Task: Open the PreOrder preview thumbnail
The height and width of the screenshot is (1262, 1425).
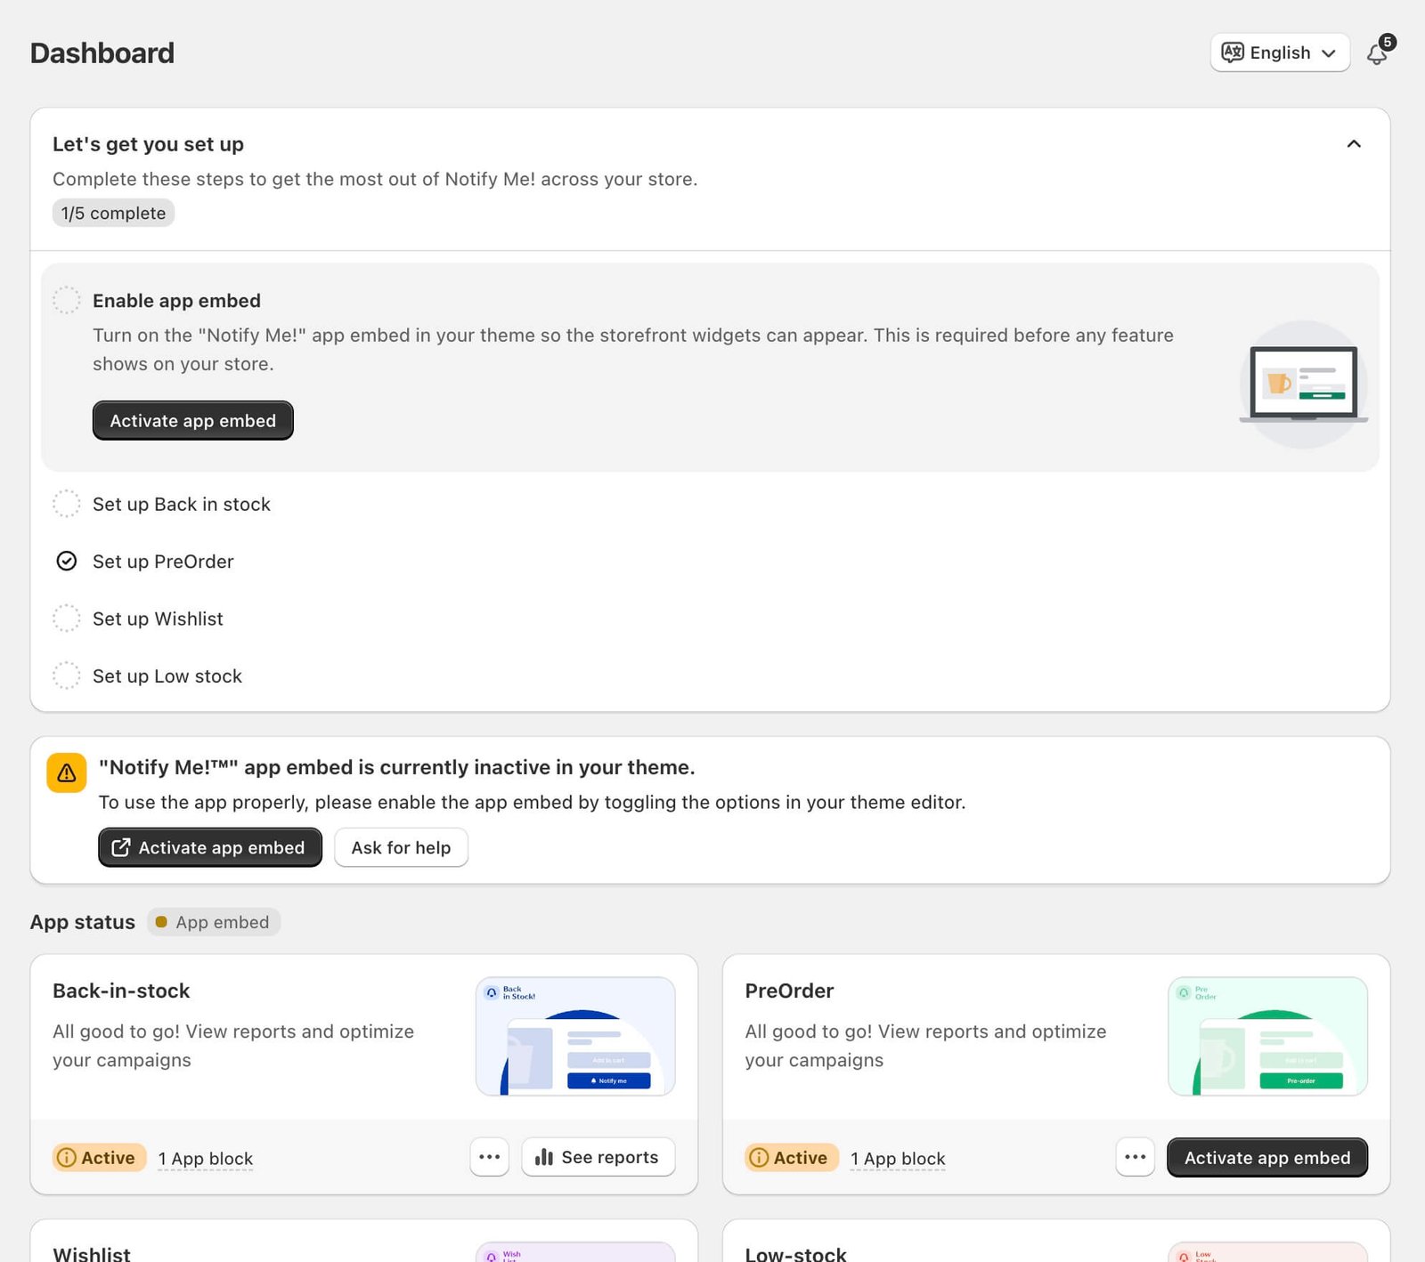Action: pyautogui.click(x=1267, y=1036)
